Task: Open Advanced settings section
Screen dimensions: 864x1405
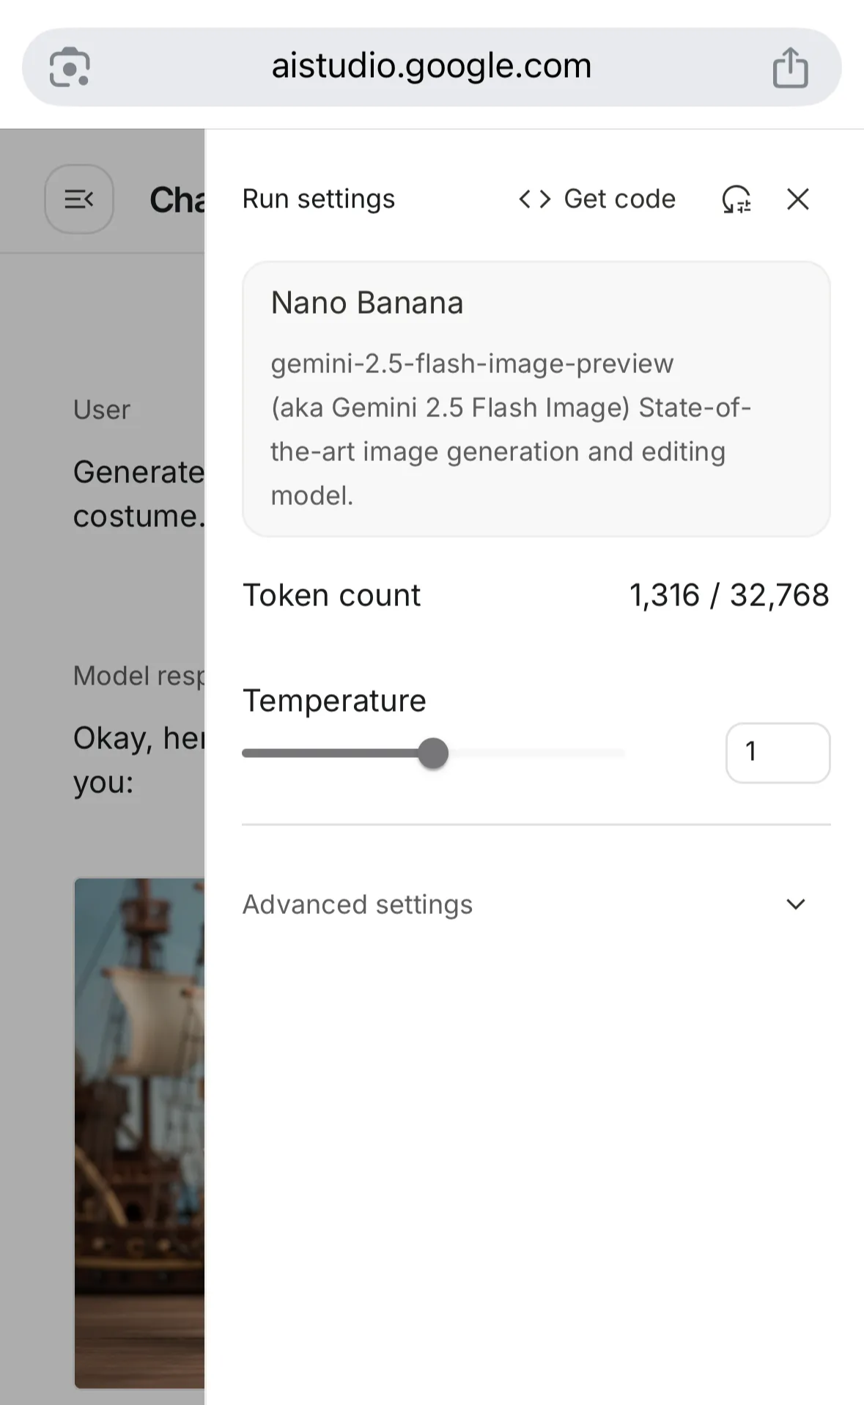Action: pyautogui.click(x=358, y=904)
